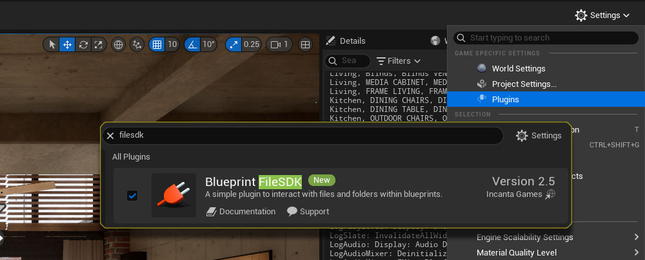Focus the 'Start typing to search' menu field

[546, 38]
